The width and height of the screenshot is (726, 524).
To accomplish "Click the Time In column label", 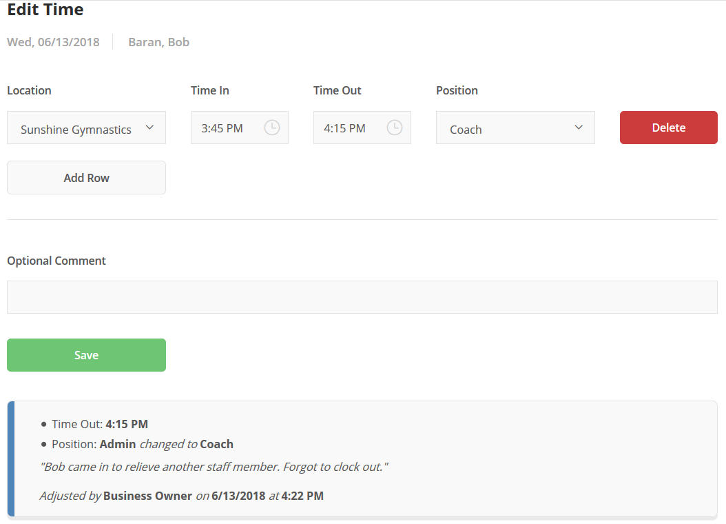I will [210, 90].
